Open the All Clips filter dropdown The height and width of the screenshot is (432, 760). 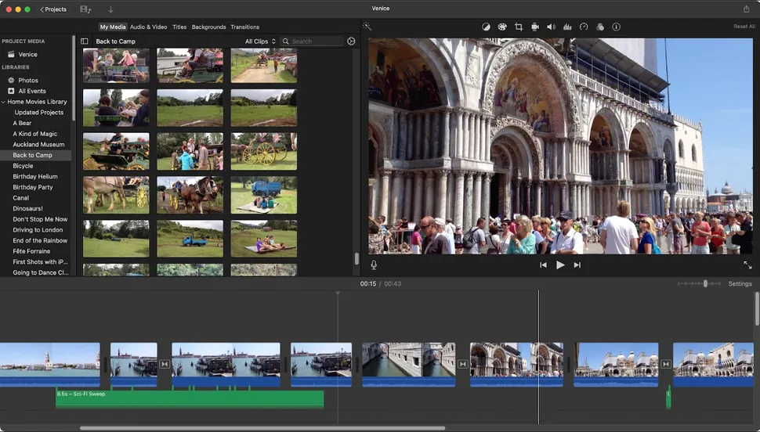pyautogui.click(x=260, y=41)
